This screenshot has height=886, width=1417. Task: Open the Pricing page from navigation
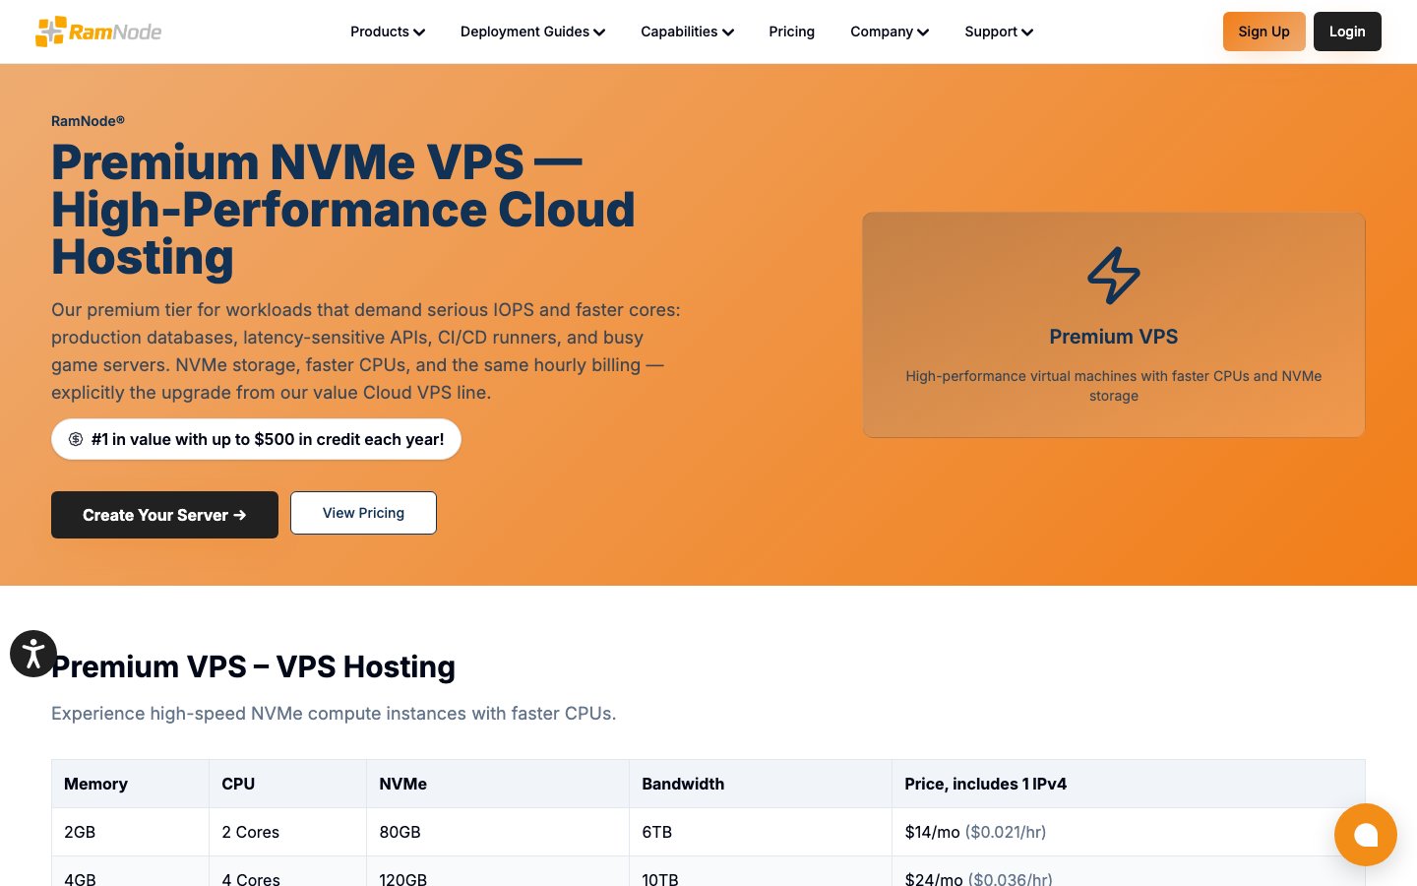point(792,32)
